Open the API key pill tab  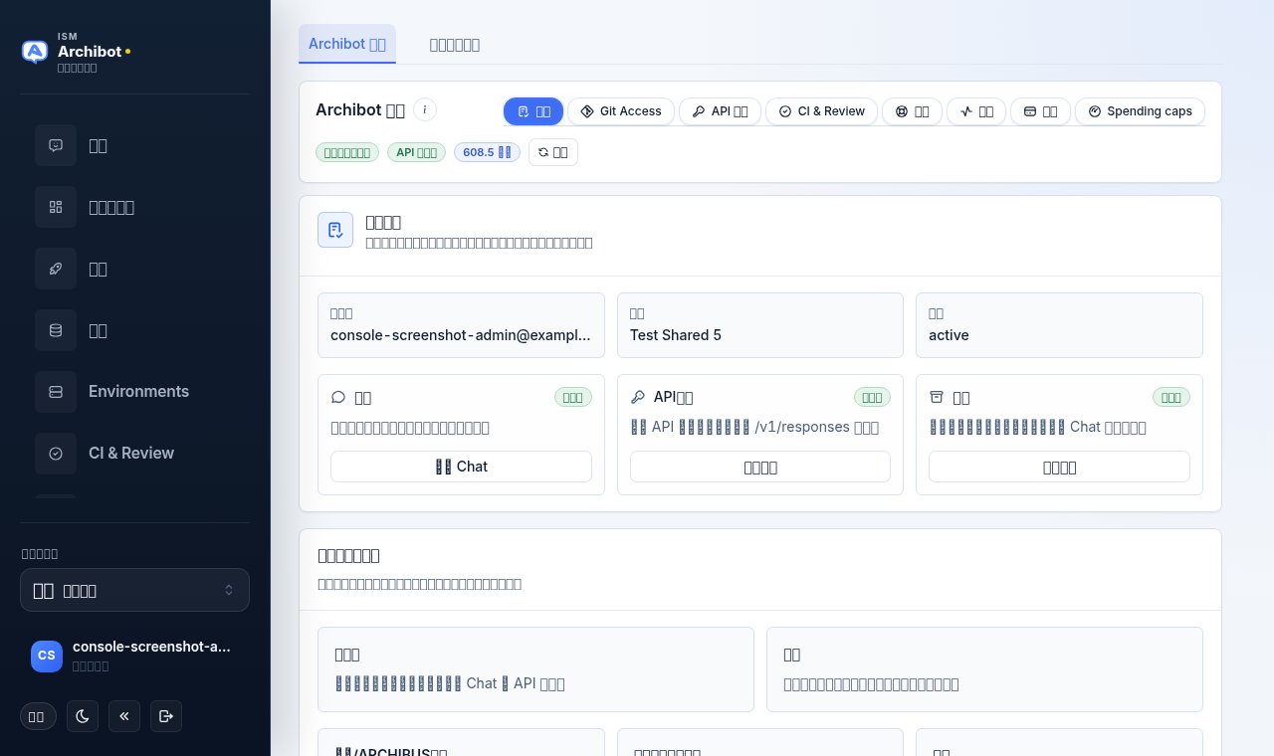coord(720,111)
